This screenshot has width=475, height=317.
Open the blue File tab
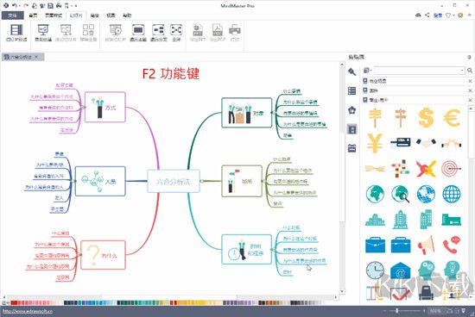(12, 16)
